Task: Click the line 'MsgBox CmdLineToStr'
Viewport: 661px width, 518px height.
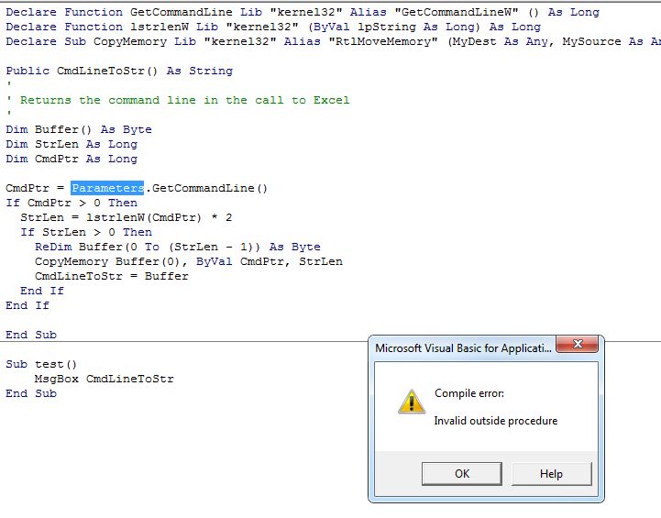Action: [105, 379]
